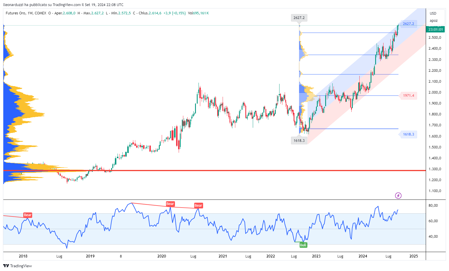Click the blue 2627.2 price label
This screenshot has height=271, width=449.
point(408,24)
